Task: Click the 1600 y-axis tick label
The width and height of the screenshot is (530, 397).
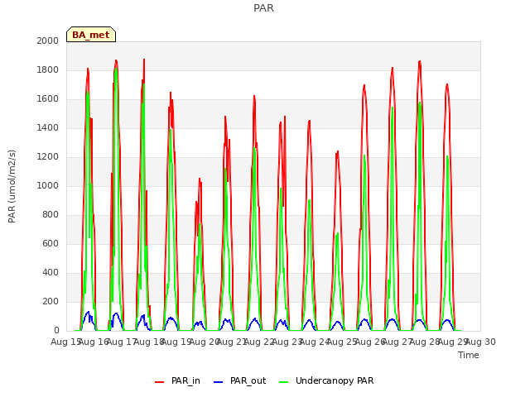Action: (48, 99)
